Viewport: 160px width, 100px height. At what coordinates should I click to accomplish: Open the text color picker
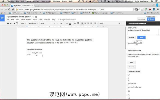[70, 23]
